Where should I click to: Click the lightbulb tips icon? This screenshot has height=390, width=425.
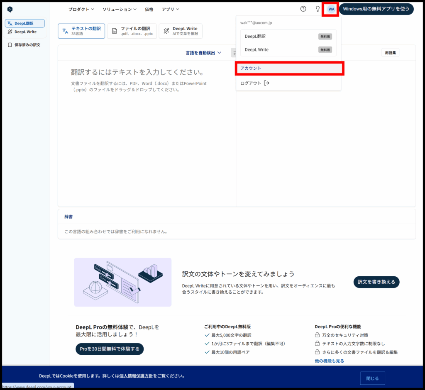318,9
